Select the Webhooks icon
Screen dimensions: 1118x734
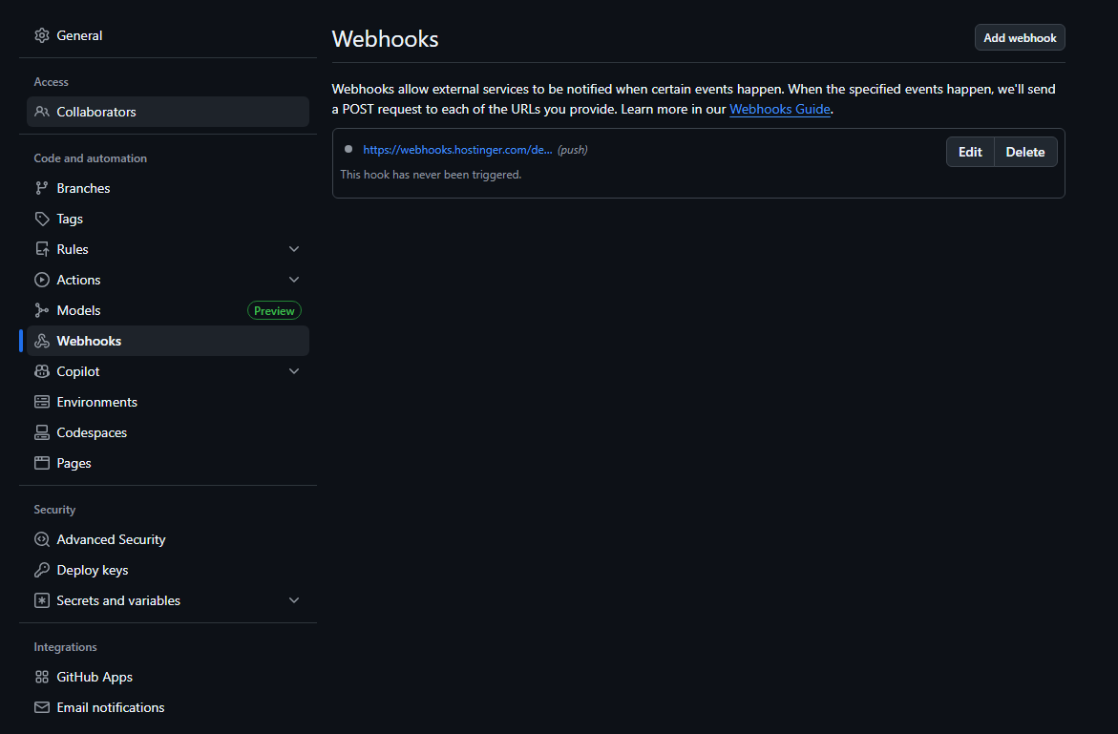pyautogui.click(x=42, y=341)
